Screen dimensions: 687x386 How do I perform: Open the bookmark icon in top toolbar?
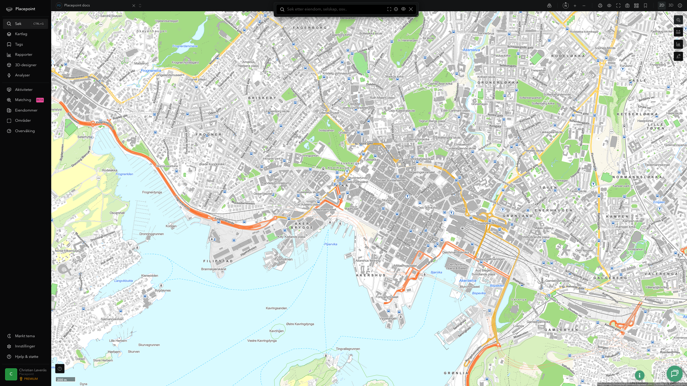click(x=645, y=6)
